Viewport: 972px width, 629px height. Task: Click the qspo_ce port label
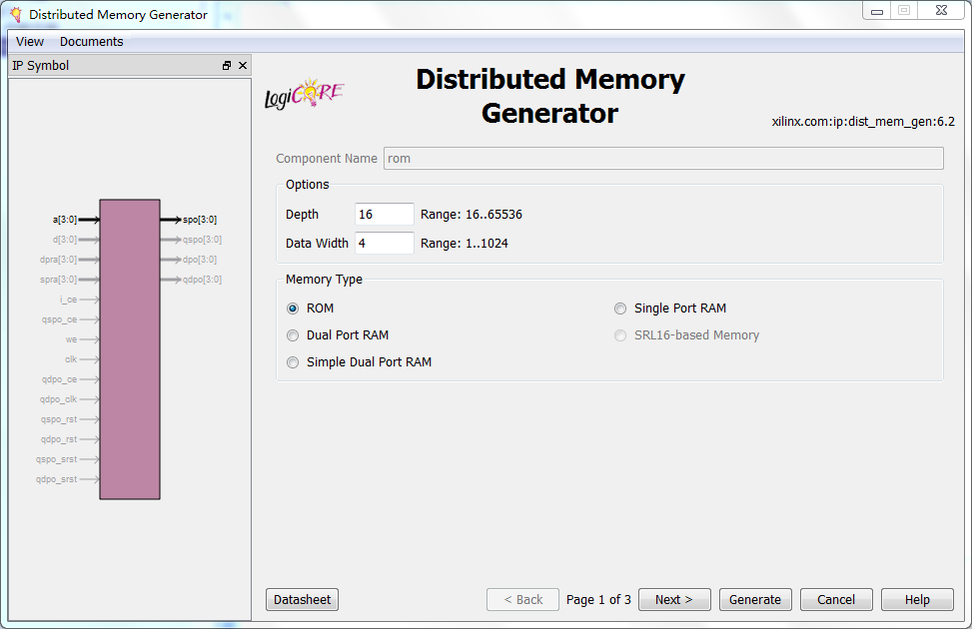(60, 319)
